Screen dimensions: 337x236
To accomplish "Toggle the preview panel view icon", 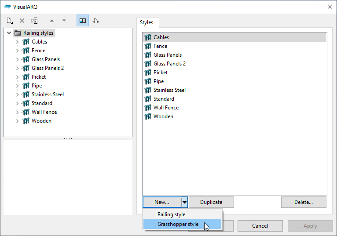I will [x=82, y=21].
